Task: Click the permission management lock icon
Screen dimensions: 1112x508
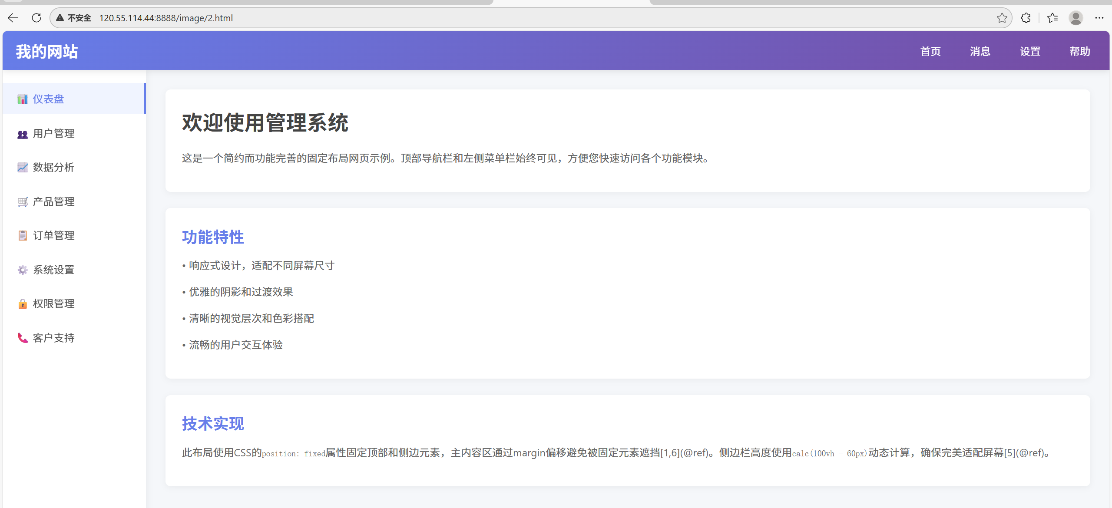Action: click(23, 304)
